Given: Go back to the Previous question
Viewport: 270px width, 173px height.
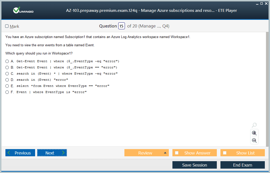Looking at the screenshot, I should tap(20, 153).
